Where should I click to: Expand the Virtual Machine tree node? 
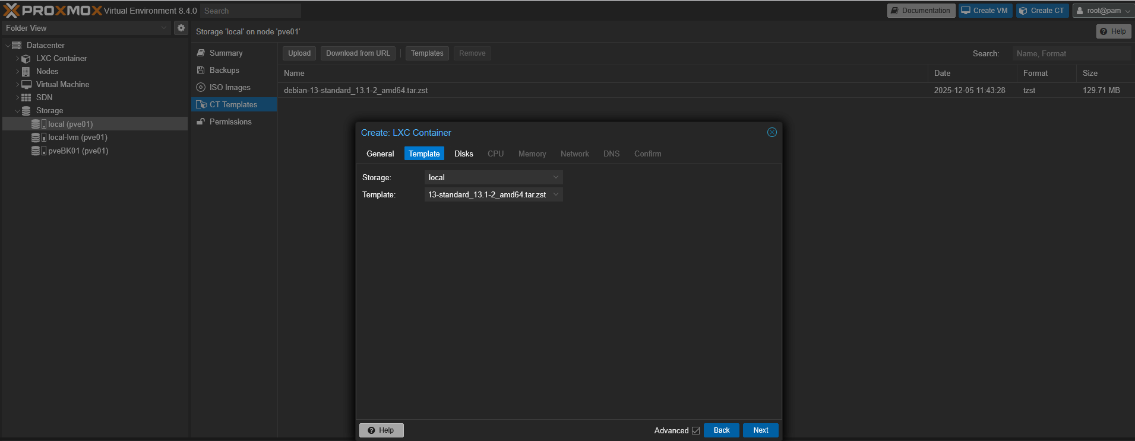tap(17, 84)
